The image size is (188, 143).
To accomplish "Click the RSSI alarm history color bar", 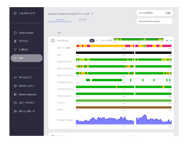I will click(x=124, y=46).
